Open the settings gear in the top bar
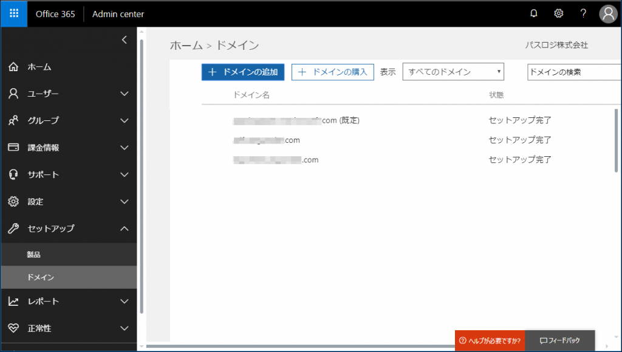 tap(559, 13)
